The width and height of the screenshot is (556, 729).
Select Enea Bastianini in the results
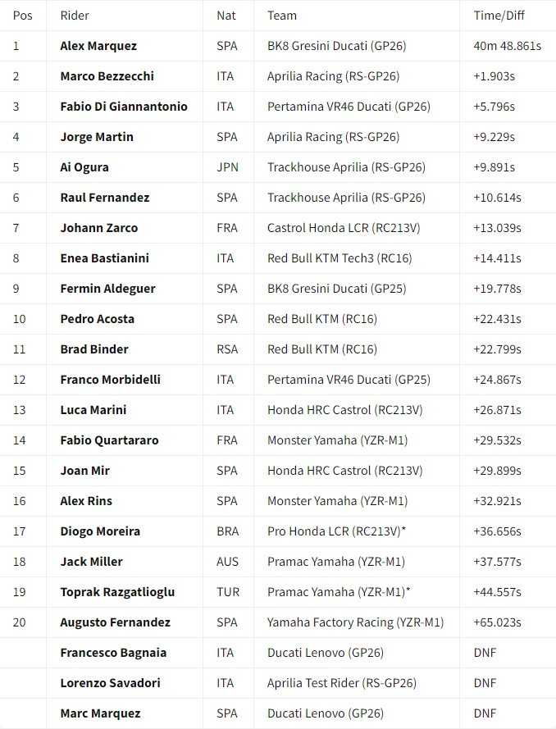coord(104,258)
